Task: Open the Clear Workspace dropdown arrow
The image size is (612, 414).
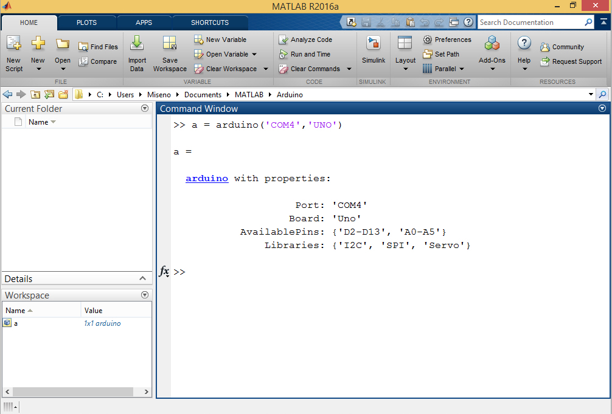Action: (266, 69)
